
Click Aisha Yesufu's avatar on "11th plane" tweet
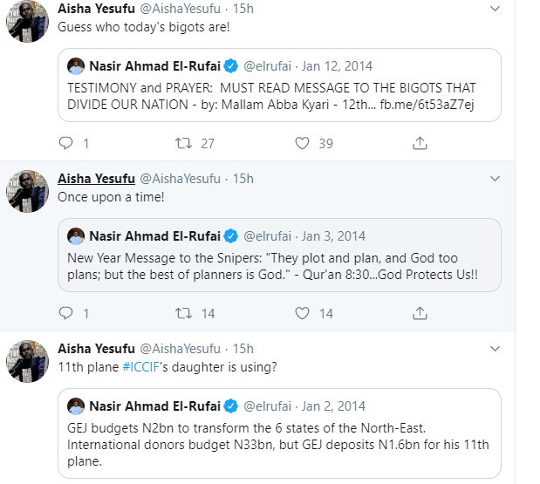(27, 361)
